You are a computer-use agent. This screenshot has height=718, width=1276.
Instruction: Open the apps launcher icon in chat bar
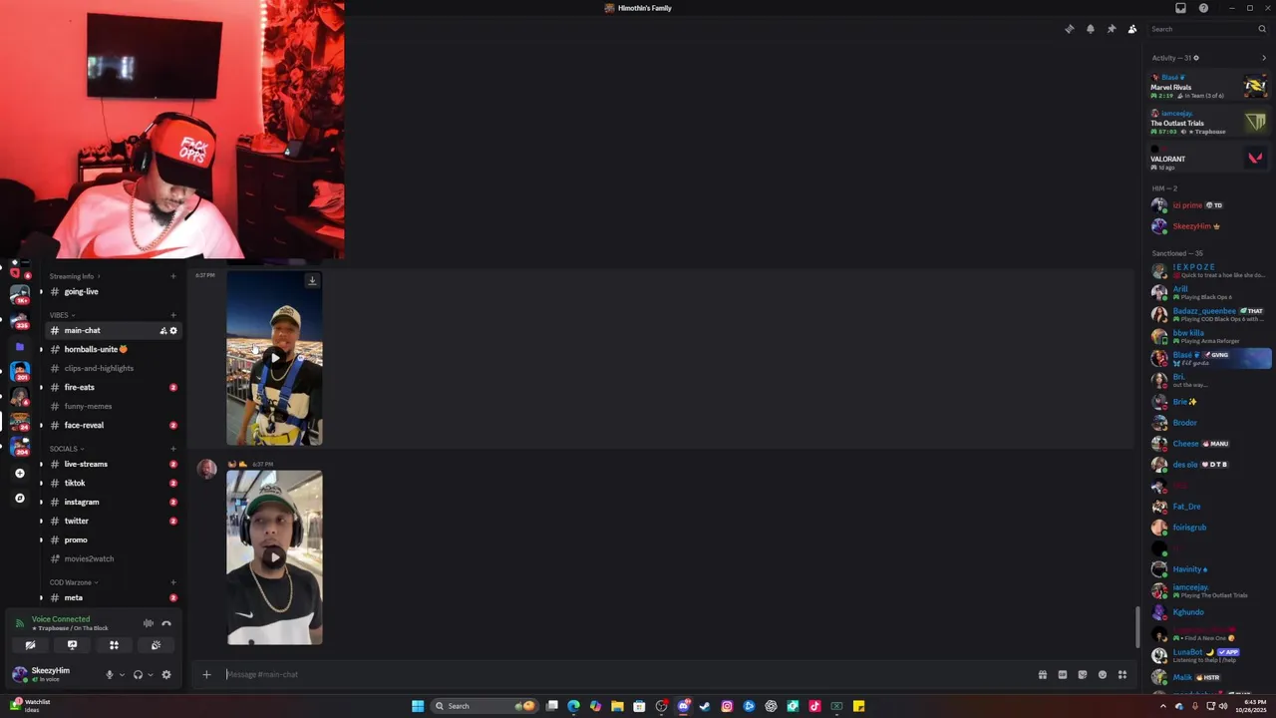[x=1122, y=675]
